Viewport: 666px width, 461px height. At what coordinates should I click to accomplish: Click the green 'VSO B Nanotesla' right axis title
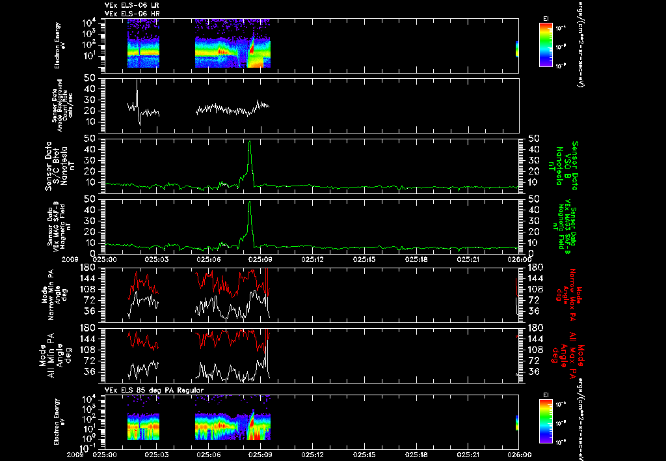click(x=563, y=166)
